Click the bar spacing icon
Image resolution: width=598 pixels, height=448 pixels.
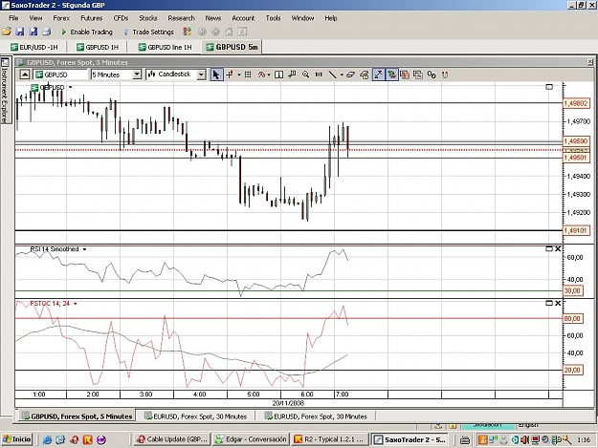tap(319, 75)
